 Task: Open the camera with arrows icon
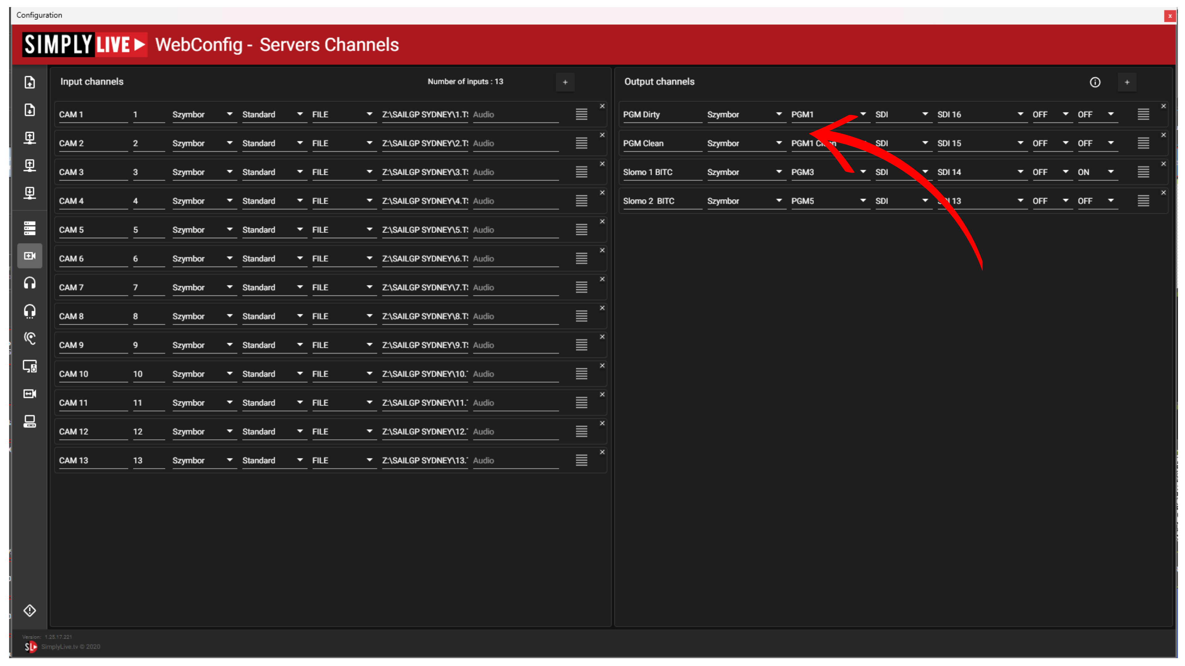click(29, 394)
